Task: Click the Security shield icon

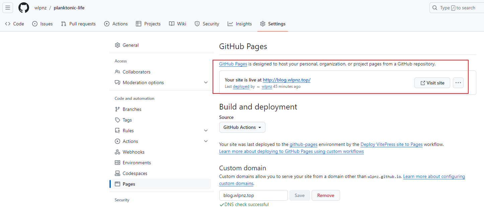Action: click(197, 24)
